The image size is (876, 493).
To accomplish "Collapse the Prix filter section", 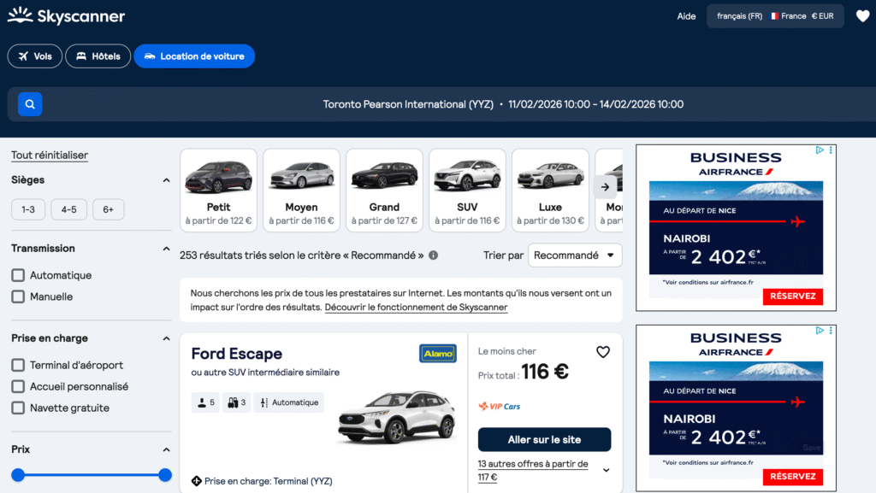I will point(166,449).
